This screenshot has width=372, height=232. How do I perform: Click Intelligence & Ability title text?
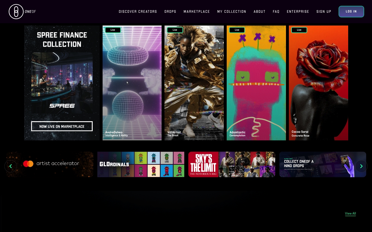[117, 135]
